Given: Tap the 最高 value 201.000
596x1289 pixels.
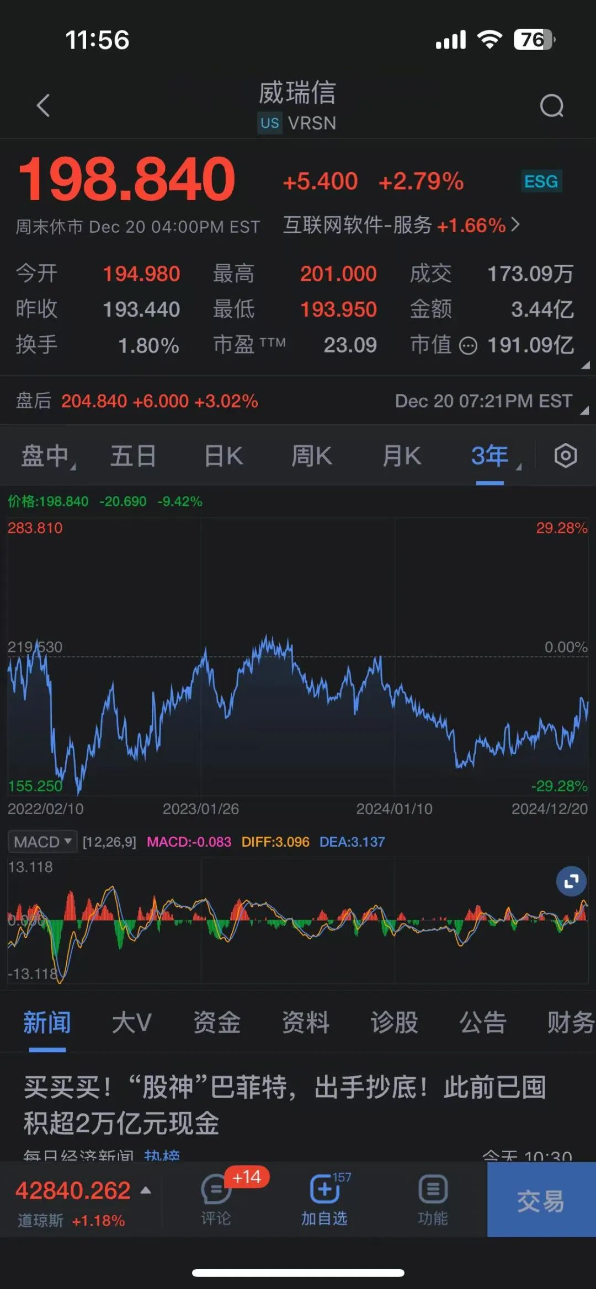Looking at the screenshot, I should point(338,274).
